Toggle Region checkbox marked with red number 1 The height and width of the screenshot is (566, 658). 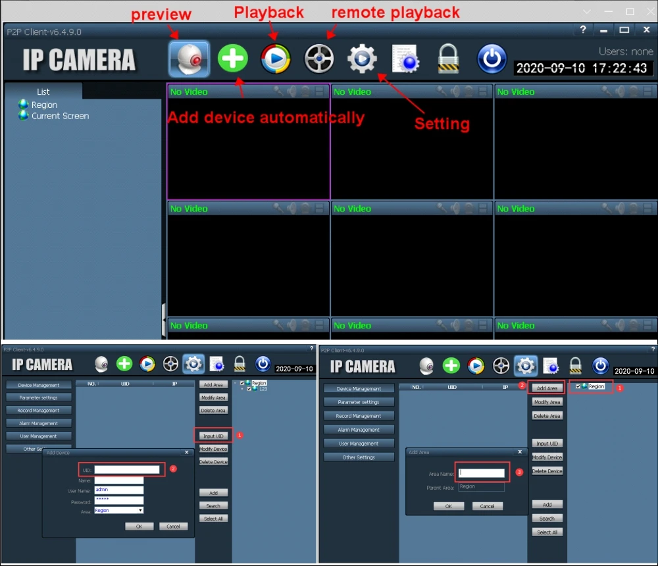pos(578,386)
